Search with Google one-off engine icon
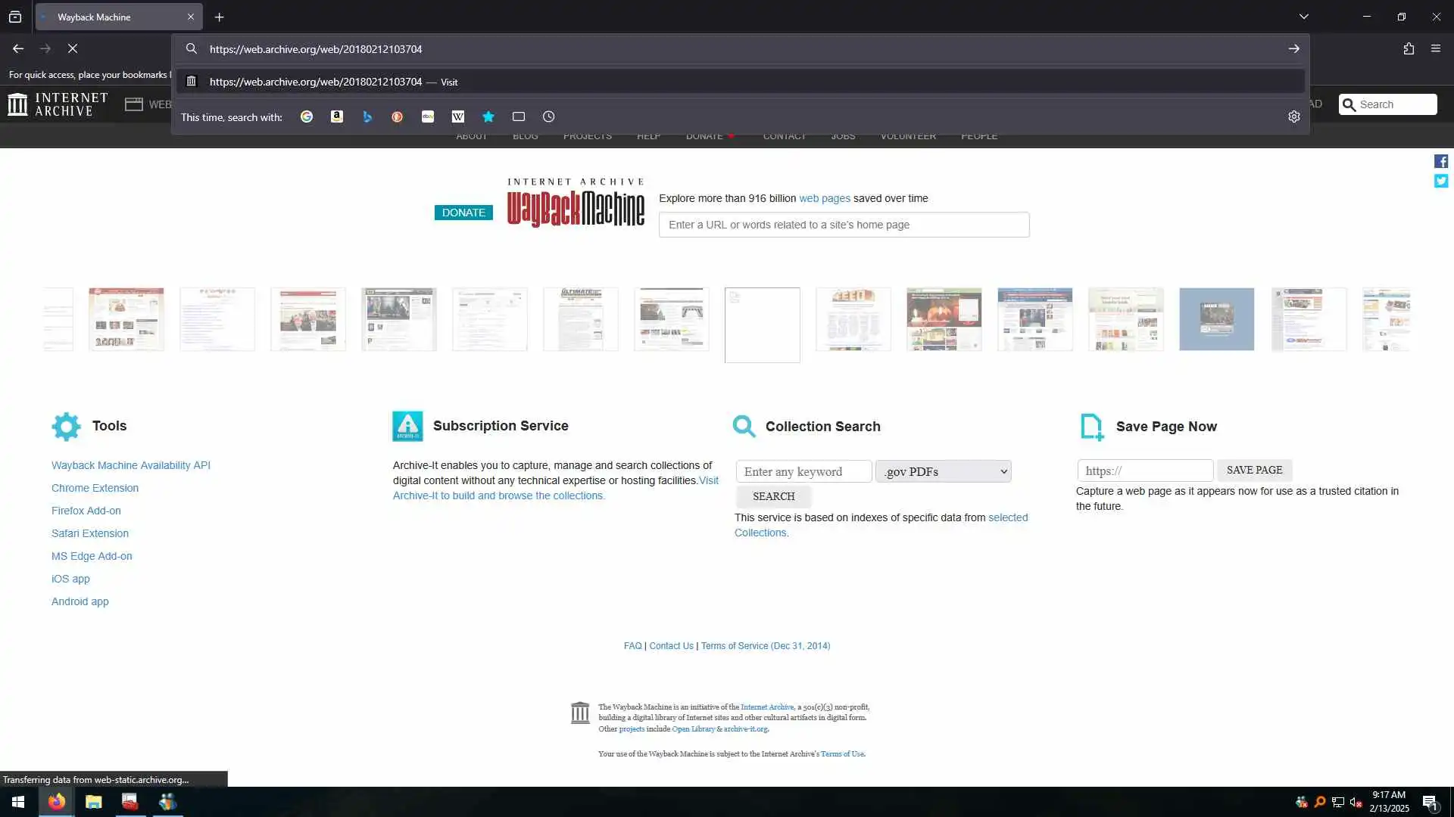 click(307, 116)
